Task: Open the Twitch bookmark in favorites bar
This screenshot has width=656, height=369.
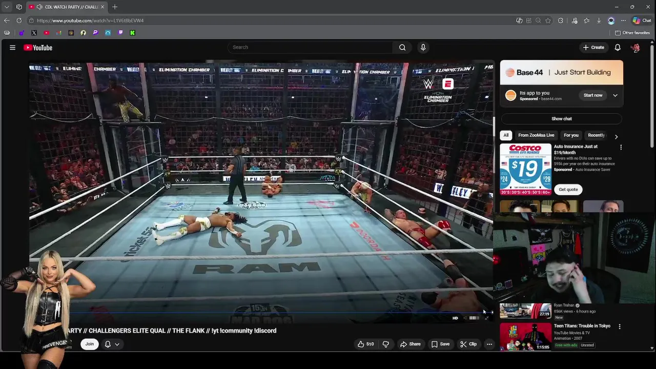Action: point(120,33)
